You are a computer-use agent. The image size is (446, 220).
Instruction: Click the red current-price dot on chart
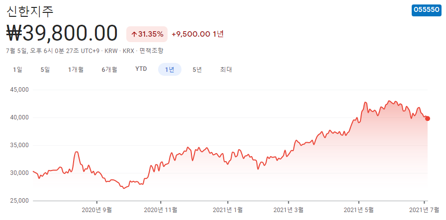(428, 118)
